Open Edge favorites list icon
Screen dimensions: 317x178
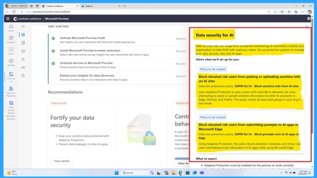pyautogui.click(x=289, y=12)
